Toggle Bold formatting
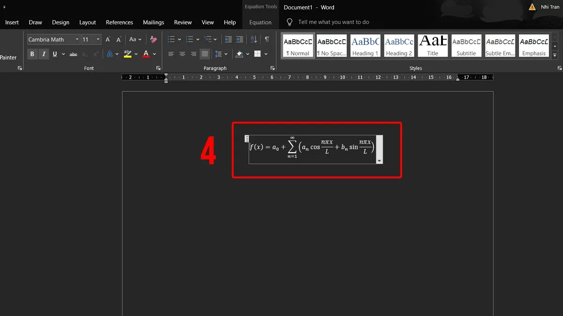Image resolution: width=563 pixels, height=316 pixels. coord(32,54)
